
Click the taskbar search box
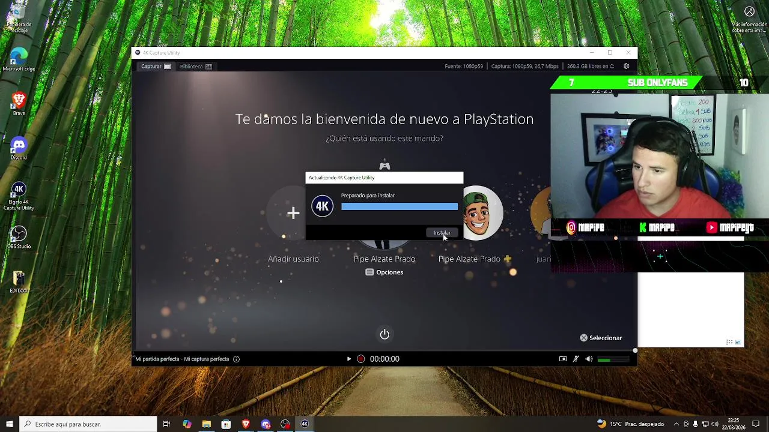pos(88,424)
